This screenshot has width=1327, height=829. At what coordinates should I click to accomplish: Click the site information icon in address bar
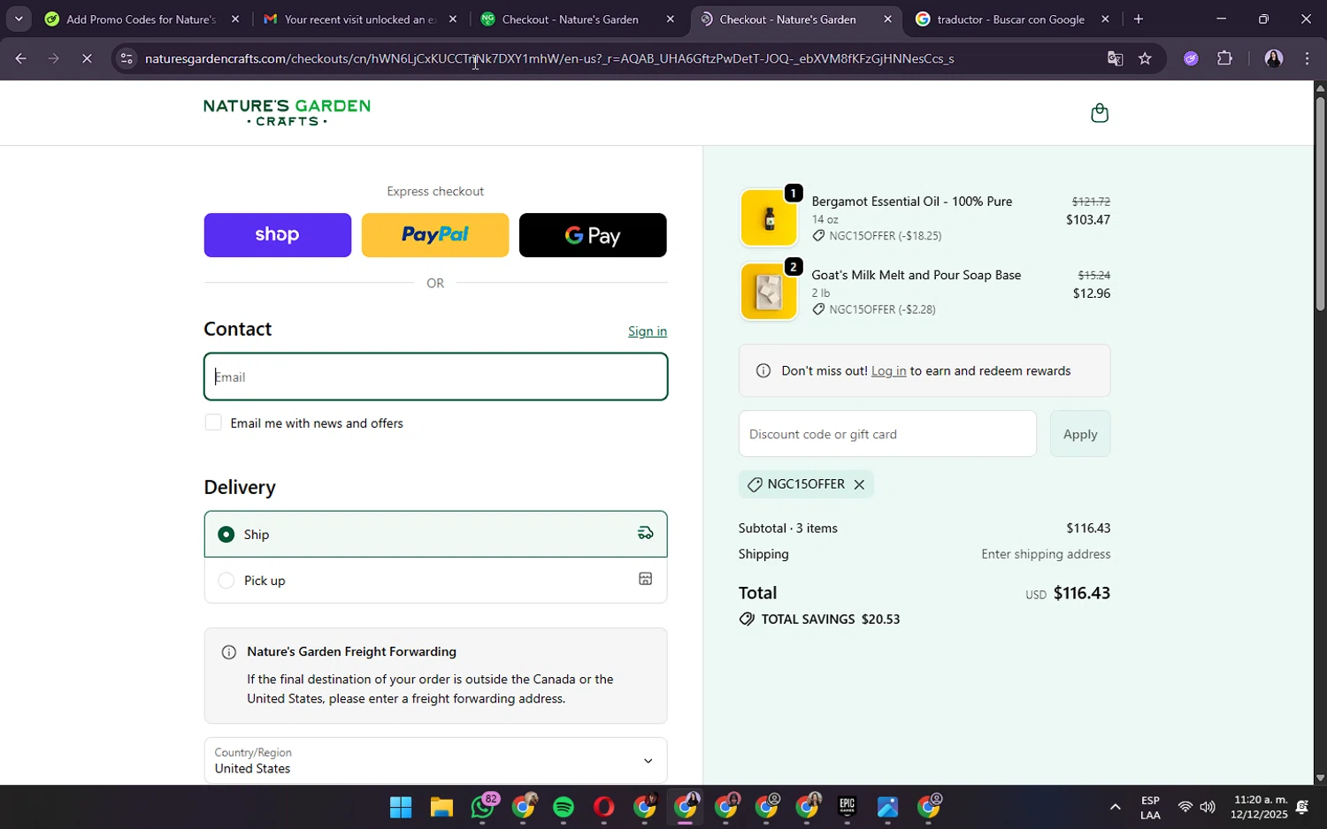click(x=127, y=58)
